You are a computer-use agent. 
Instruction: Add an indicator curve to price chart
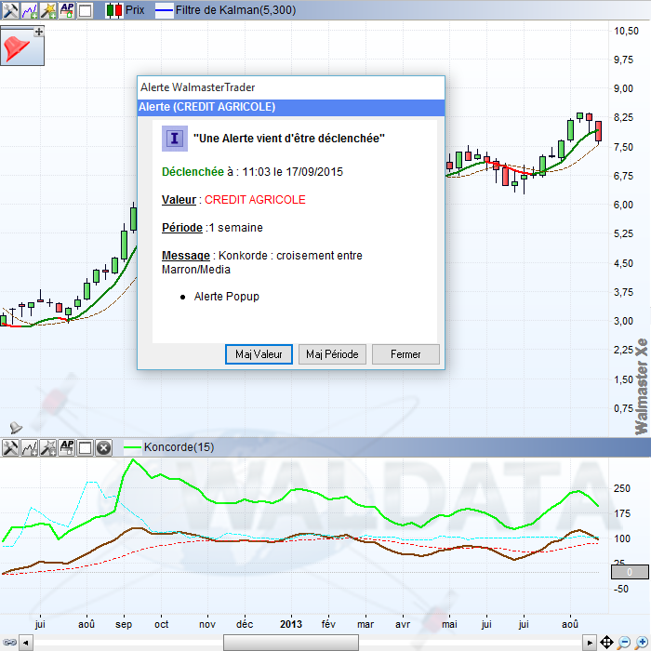(29, 10)
